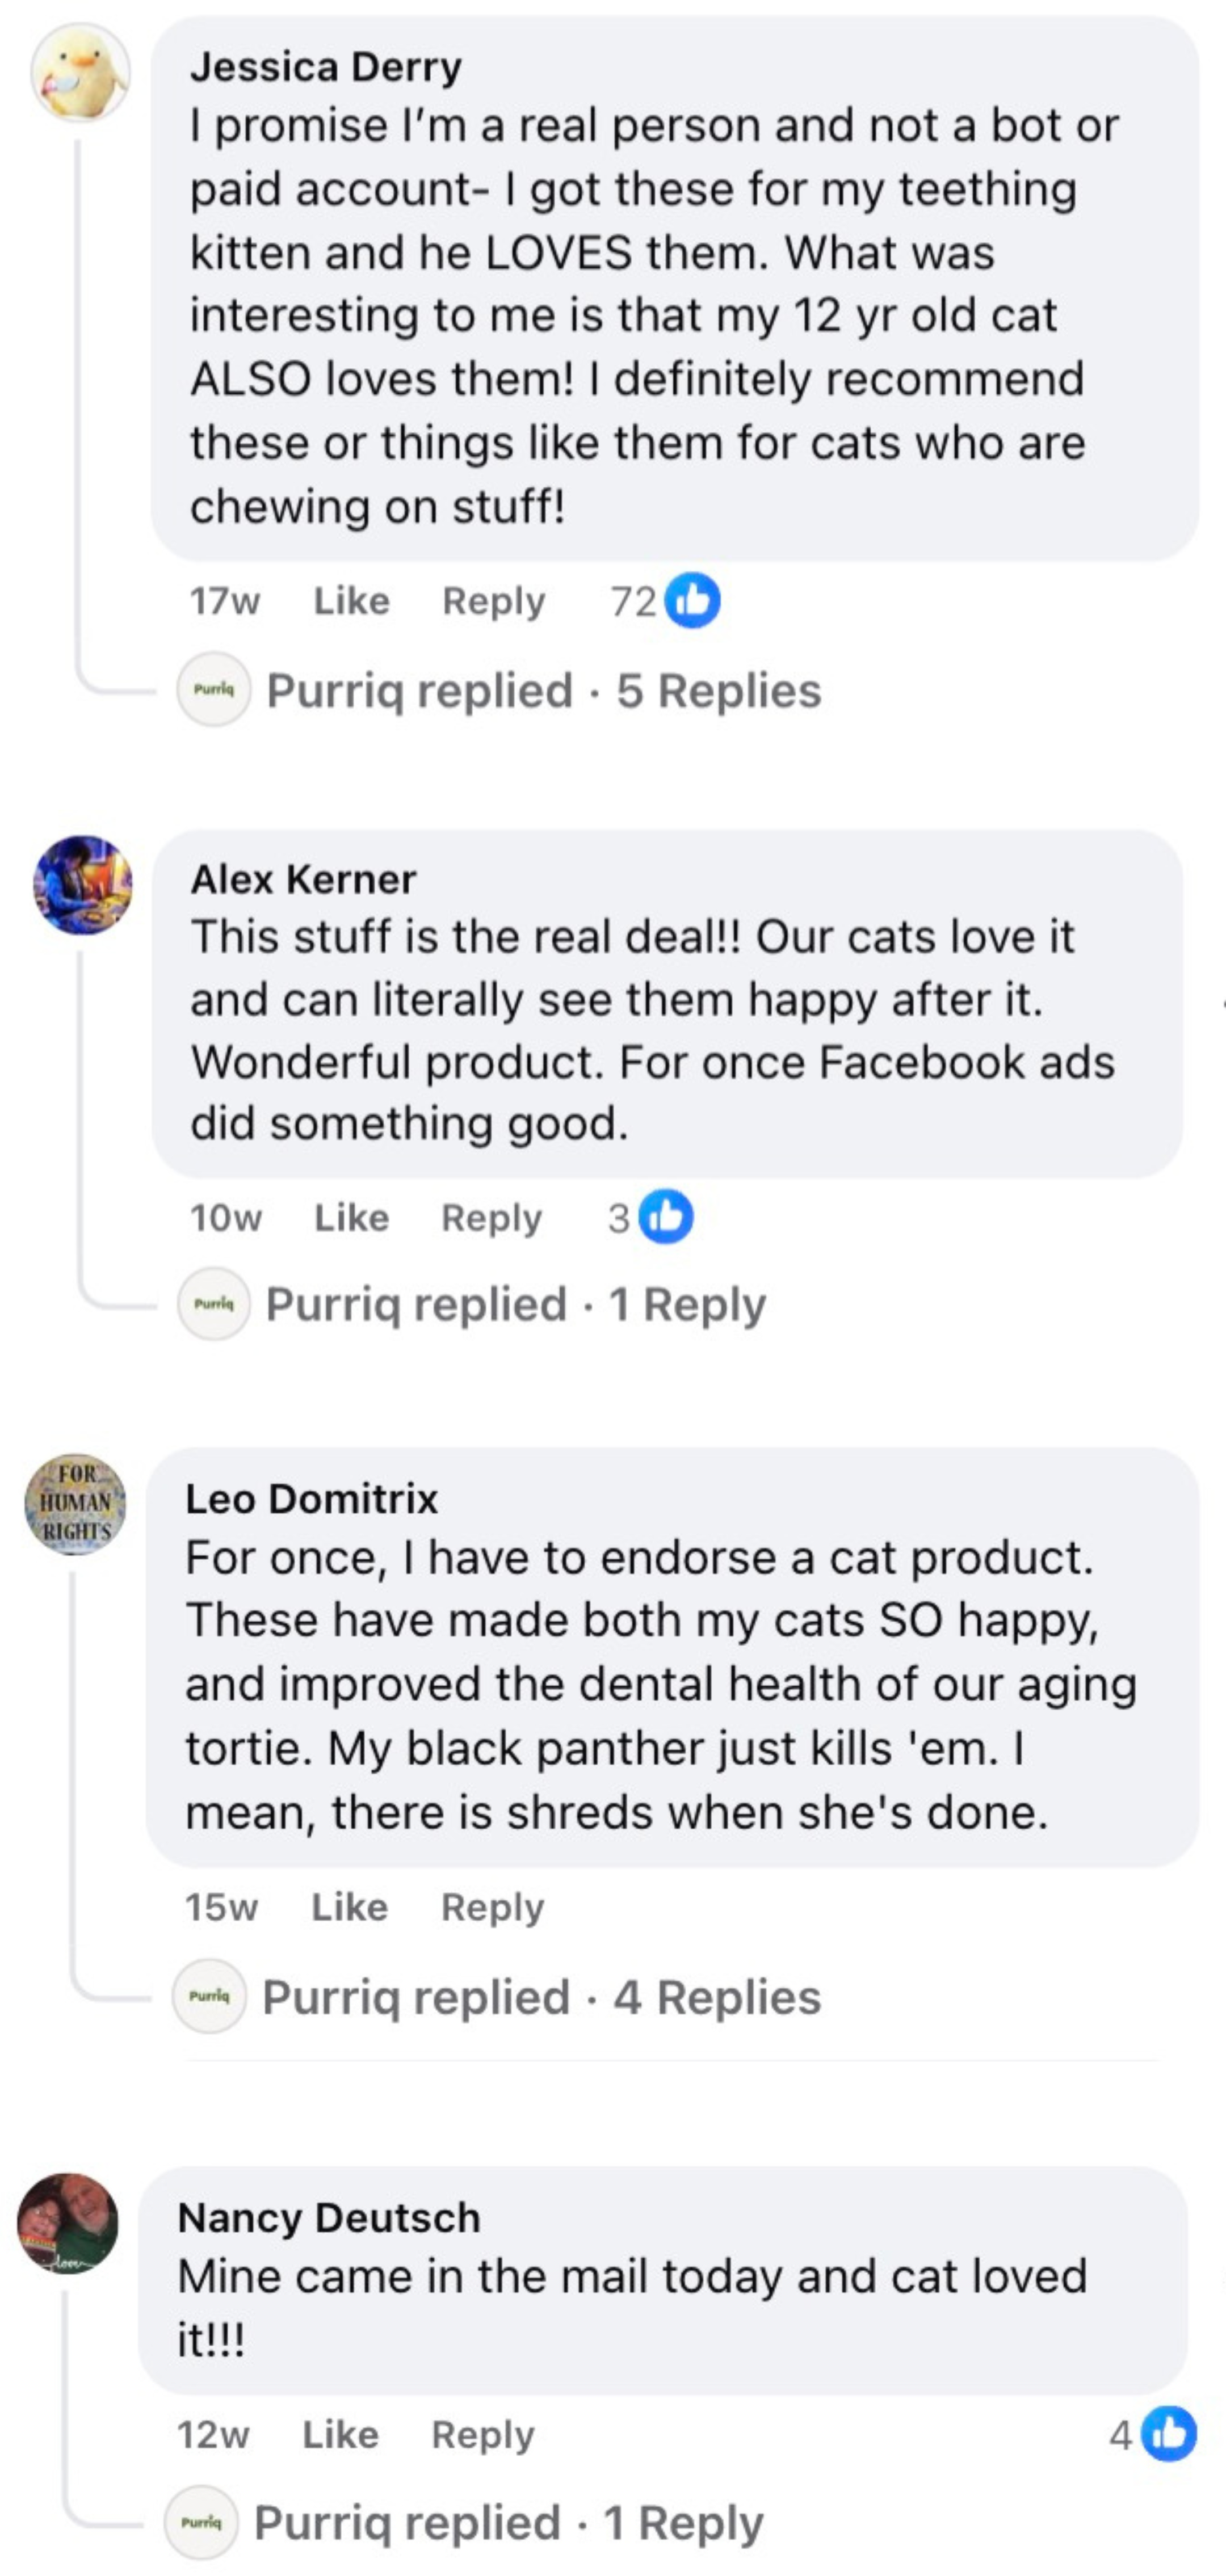
Task: Open the Alex Kerner name link
Action: (x=303, y=880)
